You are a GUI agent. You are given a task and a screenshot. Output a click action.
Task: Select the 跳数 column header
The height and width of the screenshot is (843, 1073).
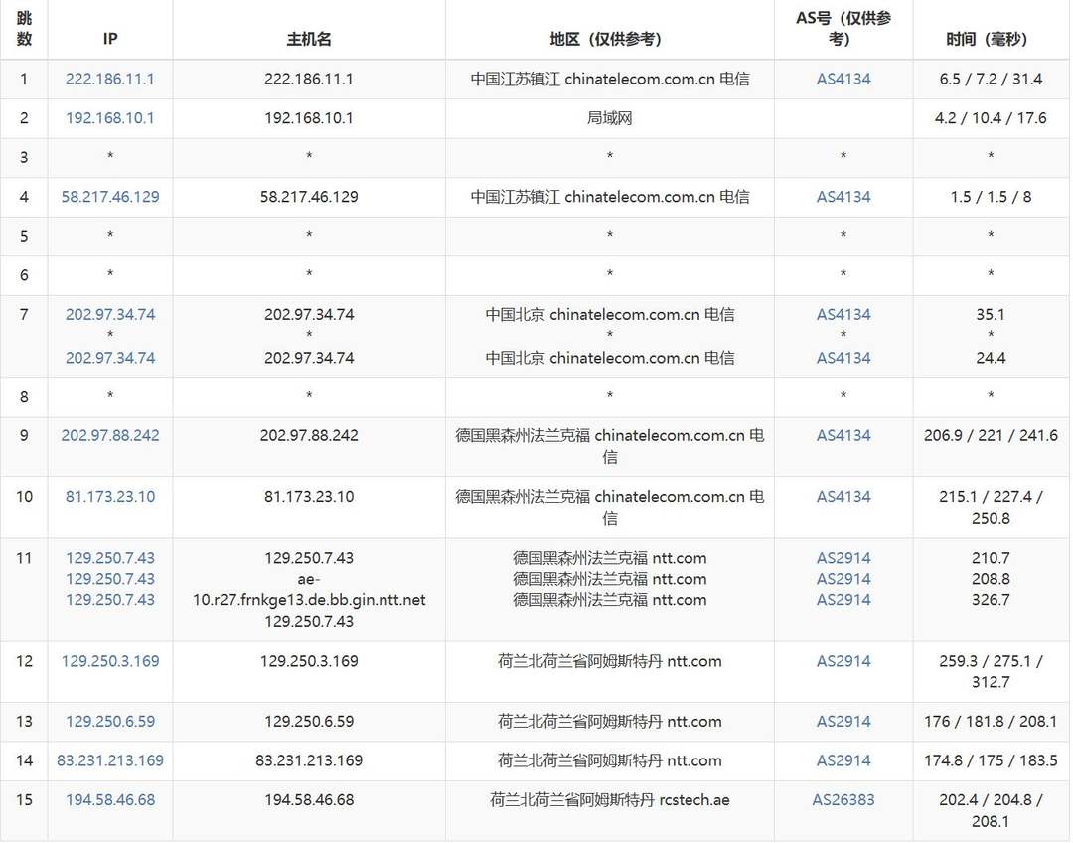pyautogui.click(x=24, y=29)
